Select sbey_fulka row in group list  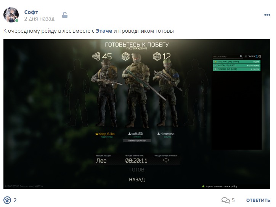tap(237, 62)
